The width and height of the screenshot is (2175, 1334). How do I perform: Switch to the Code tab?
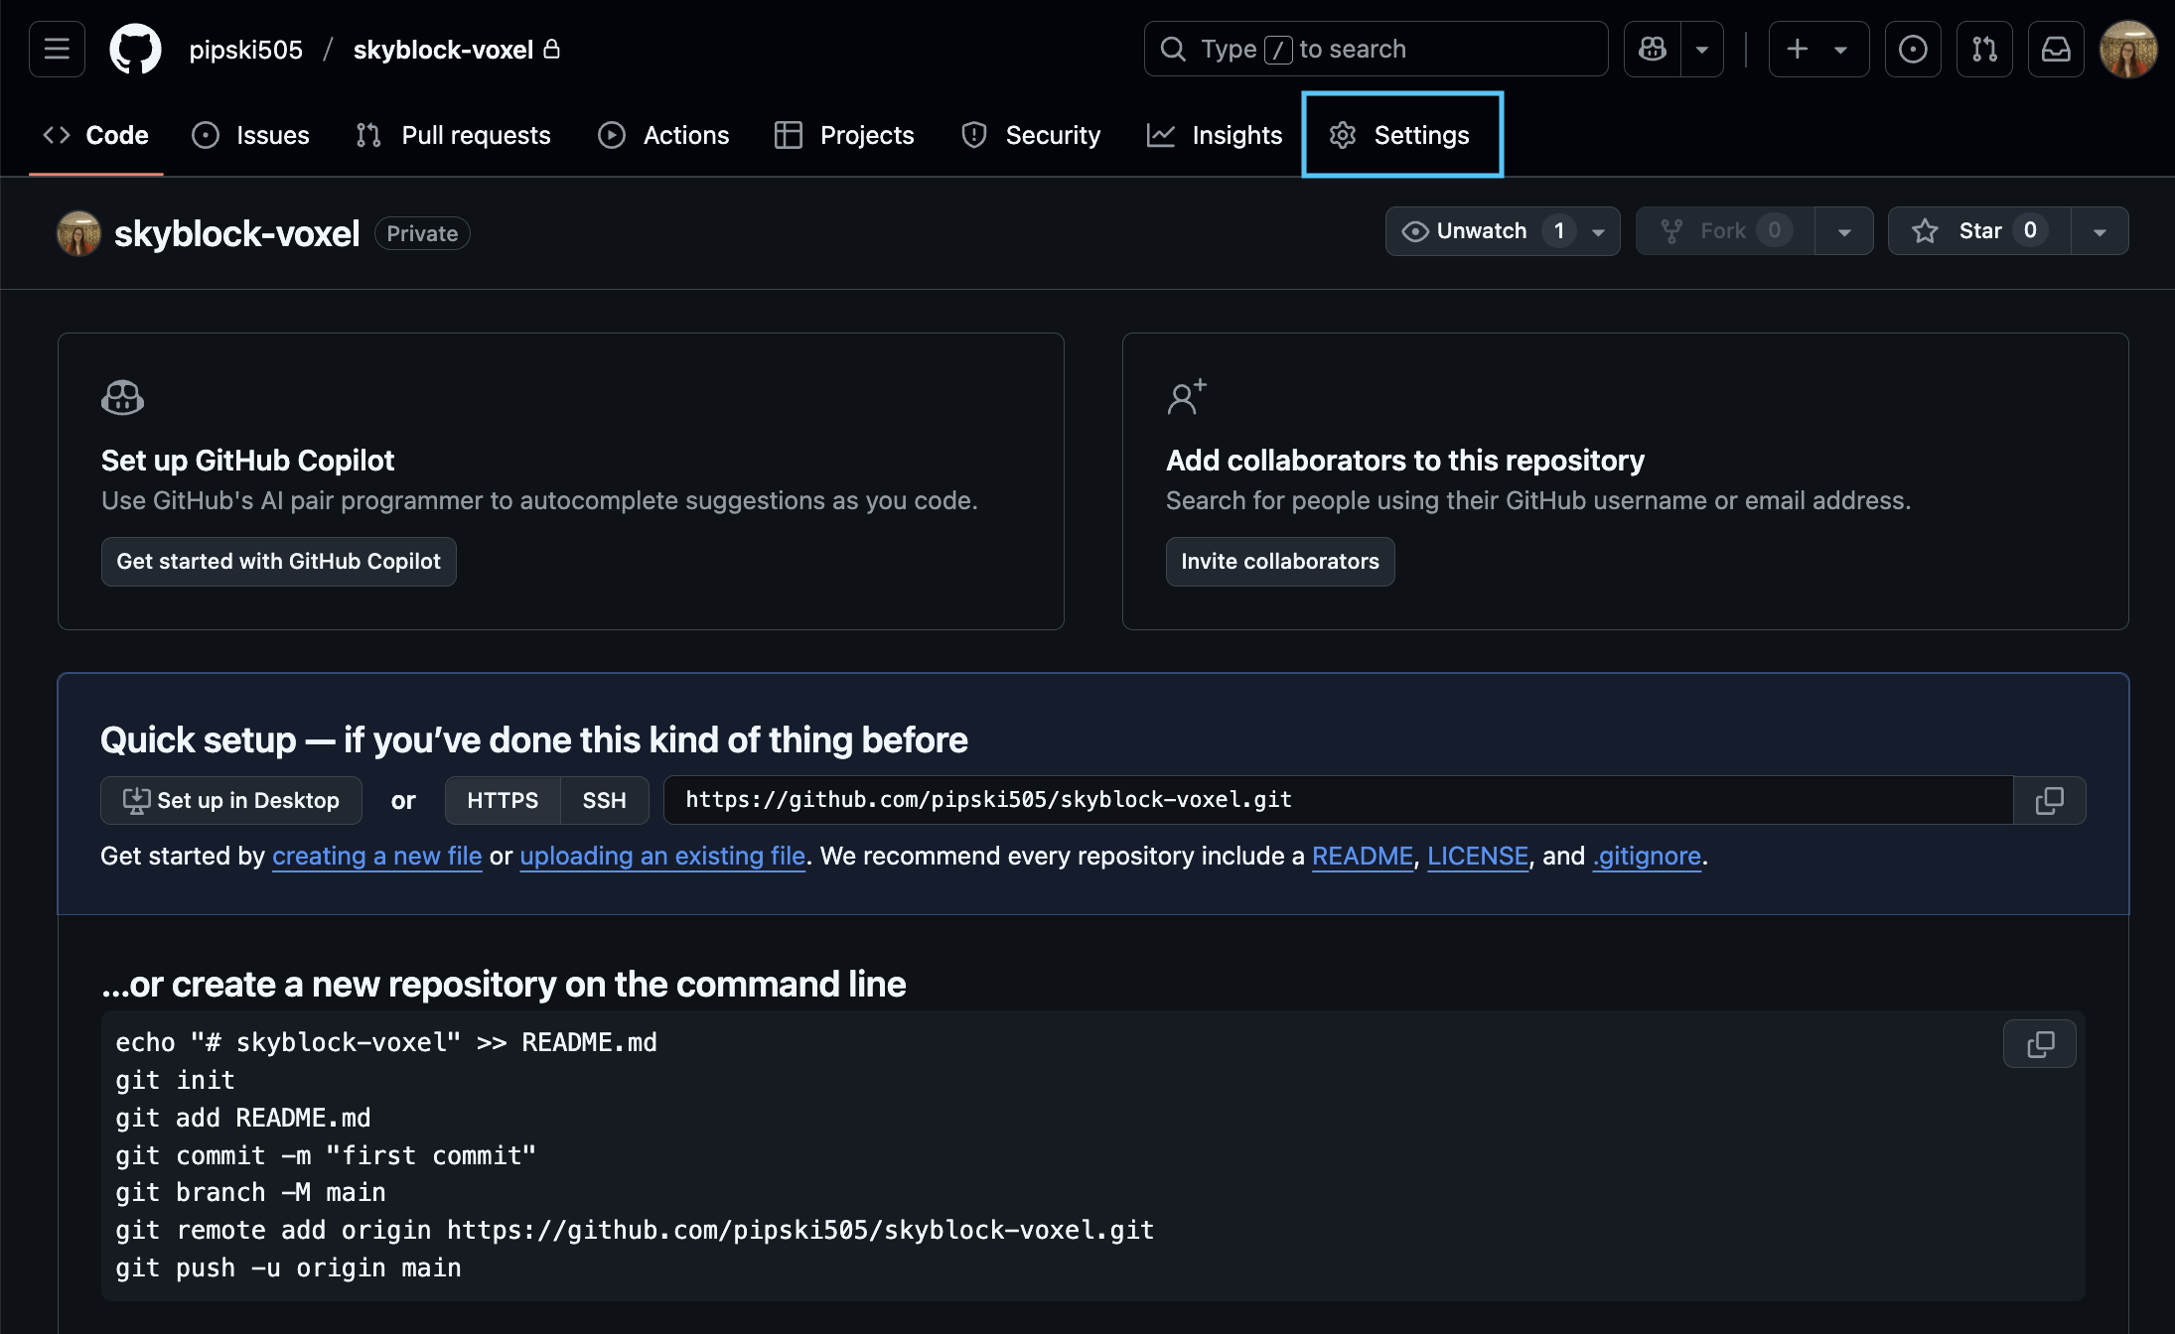point(96,135)
